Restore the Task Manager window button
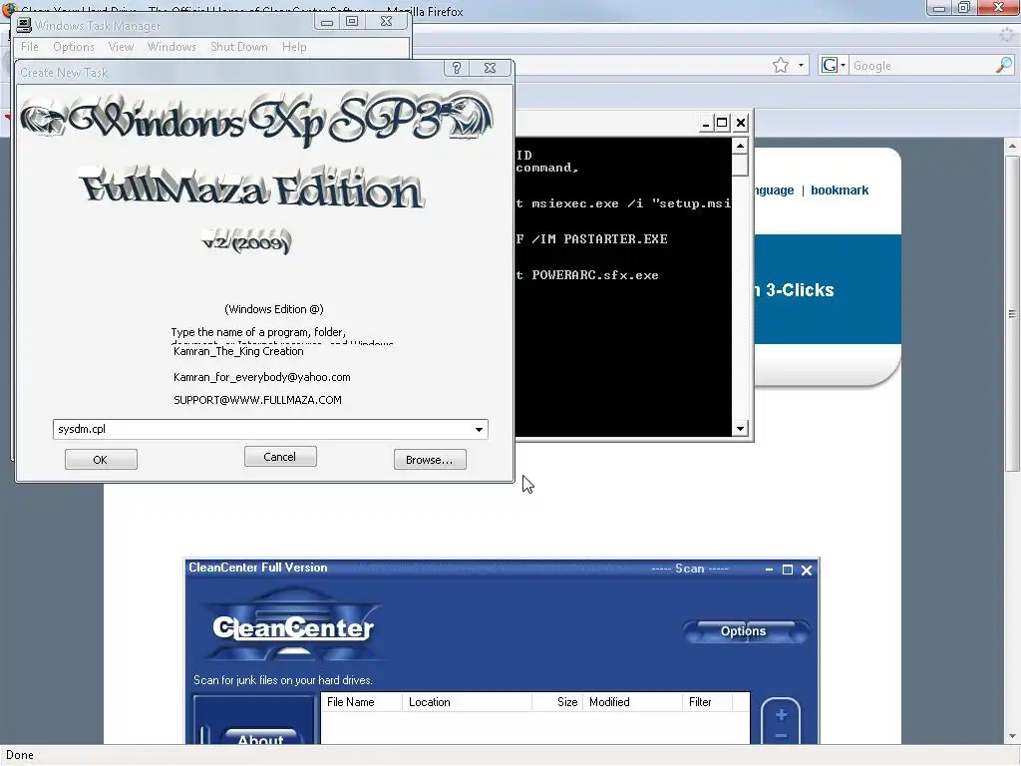This screenshot has height=766, width=1021. click(x=352, y=22)
